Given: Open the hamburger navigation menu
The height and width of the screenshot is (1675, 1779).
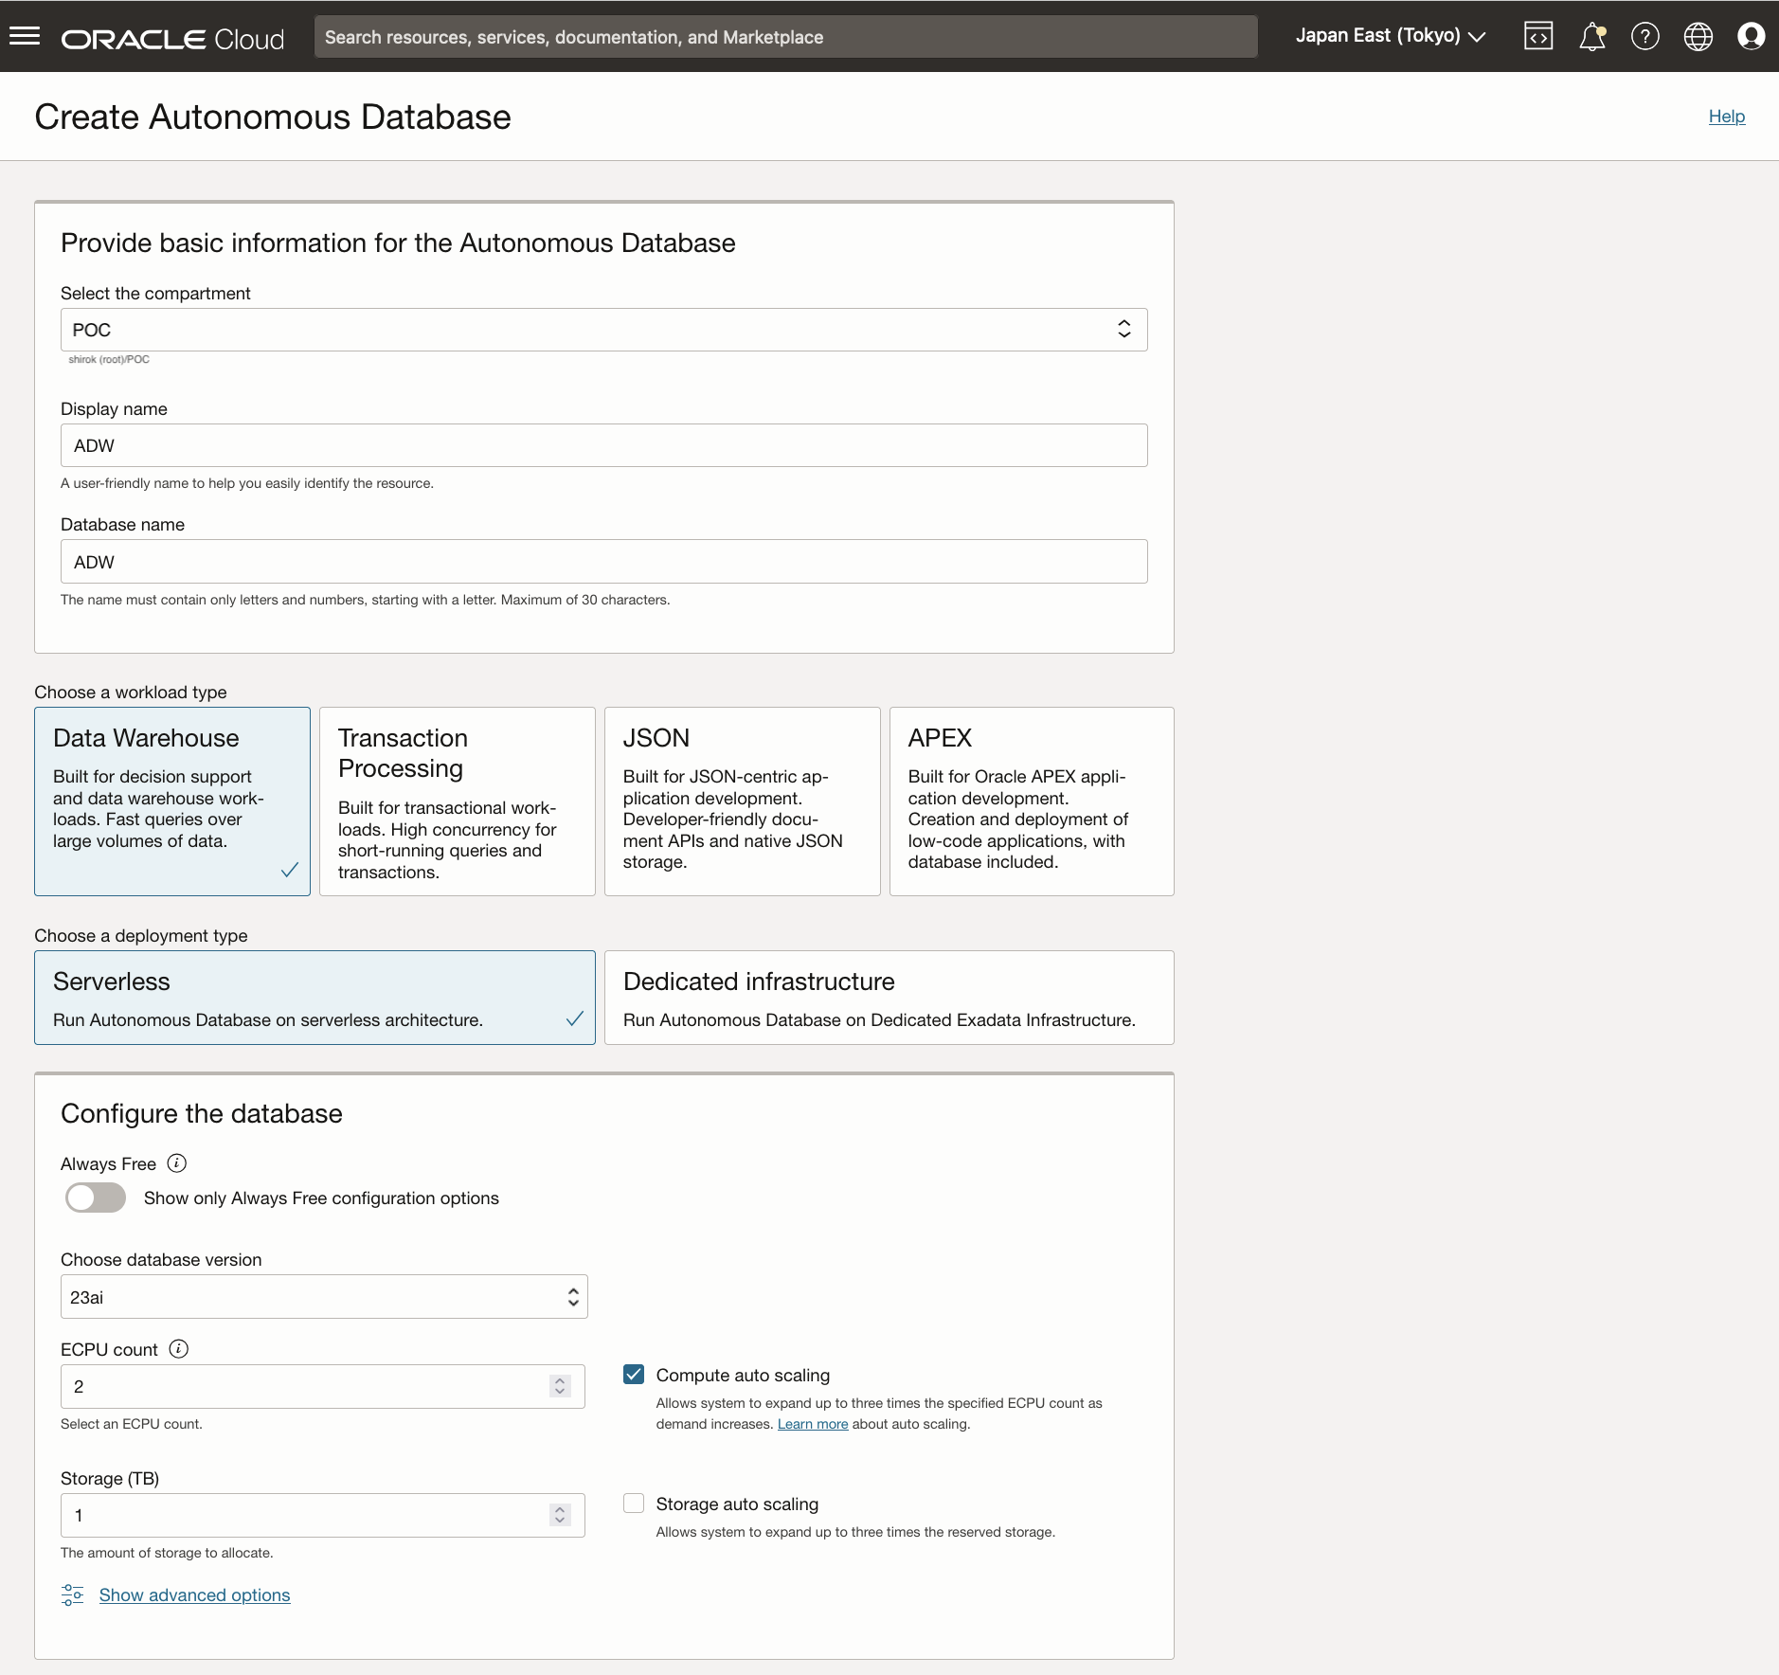Looking at the screenshot, I should [x=25, y=37].
